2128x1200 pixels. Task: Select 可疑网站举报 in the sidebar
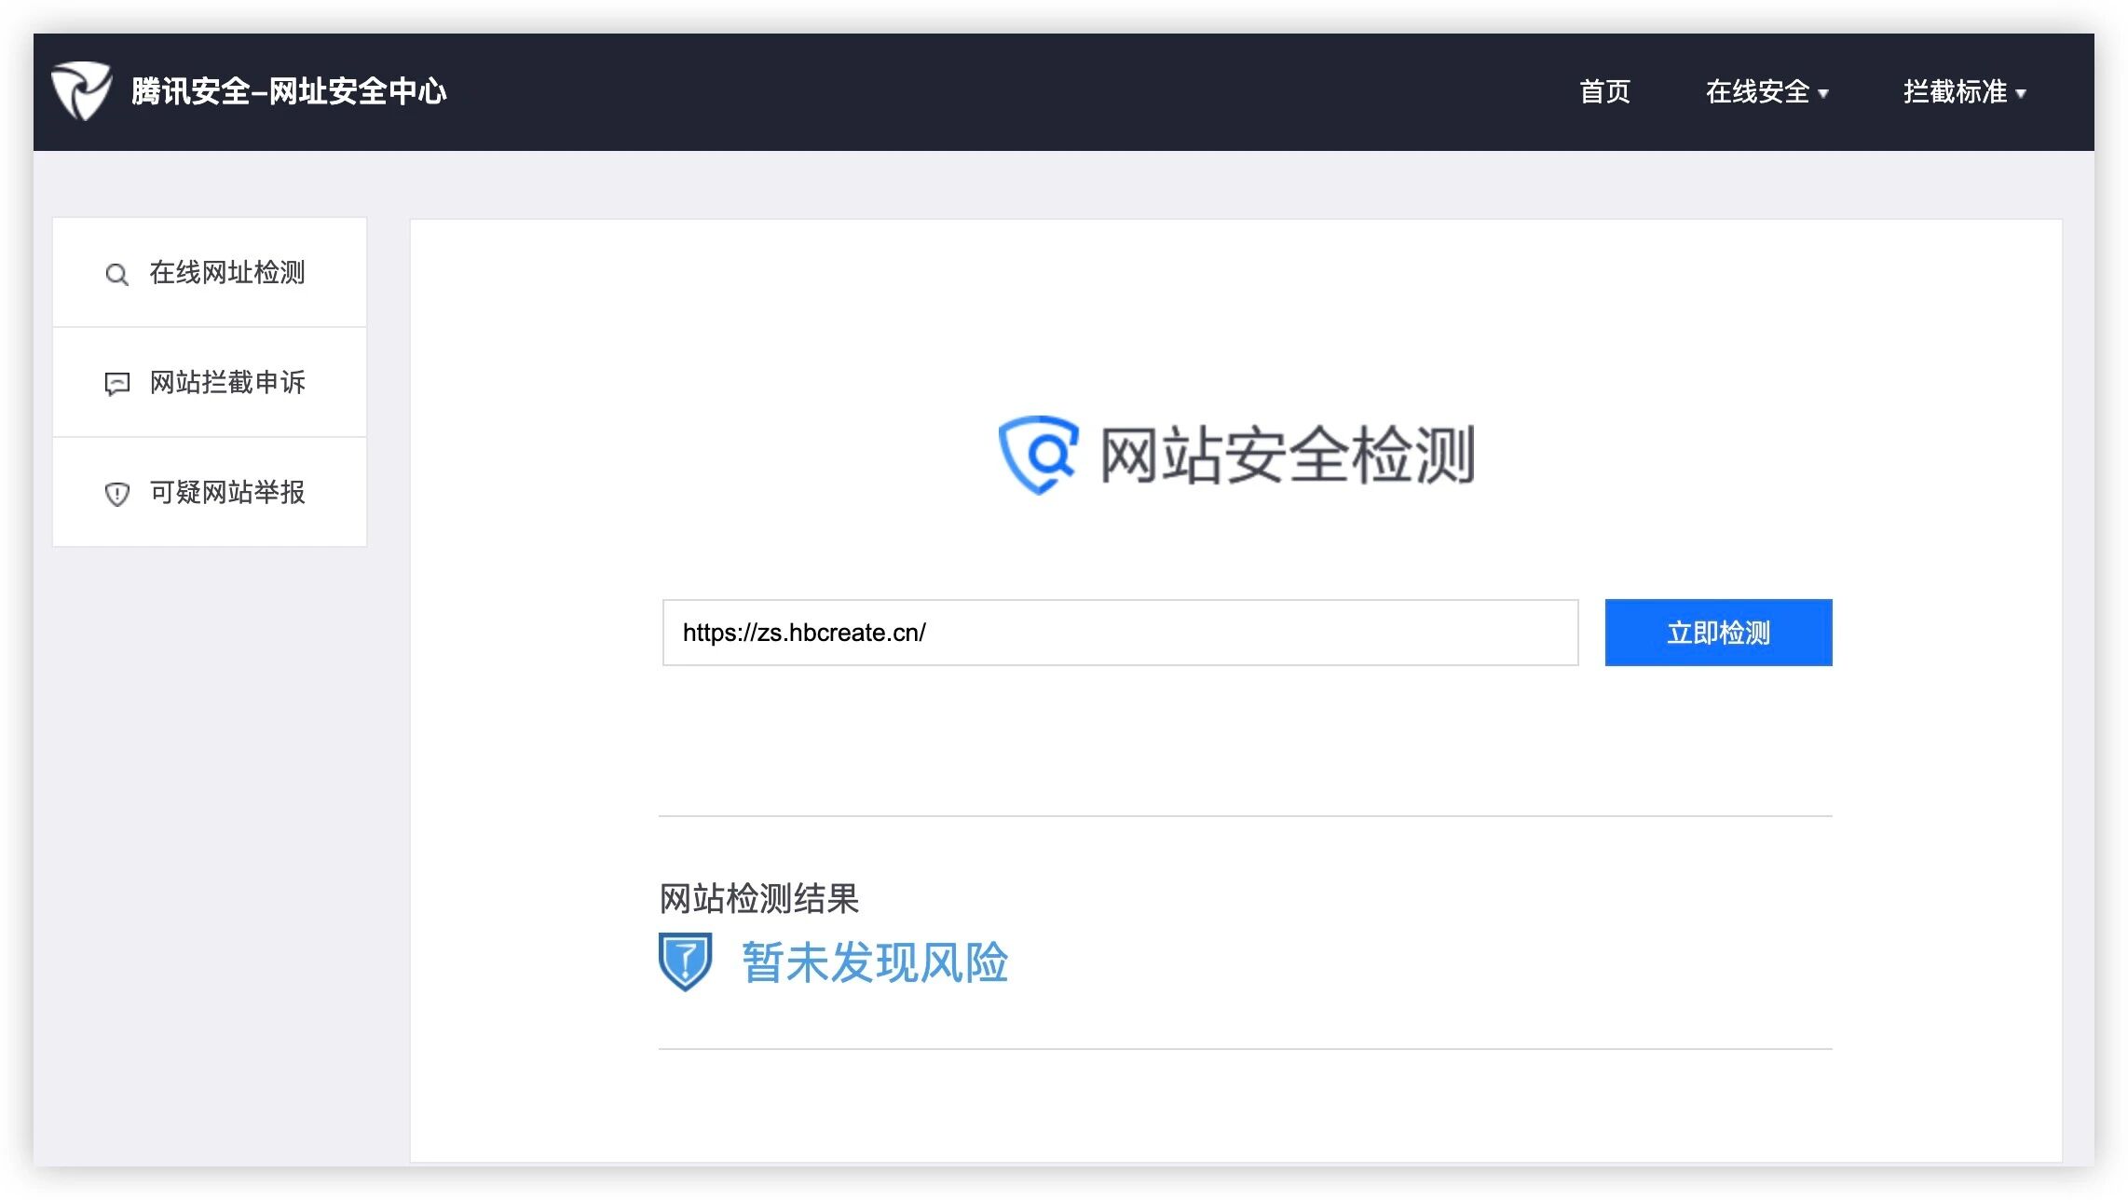tap(227, 493)
